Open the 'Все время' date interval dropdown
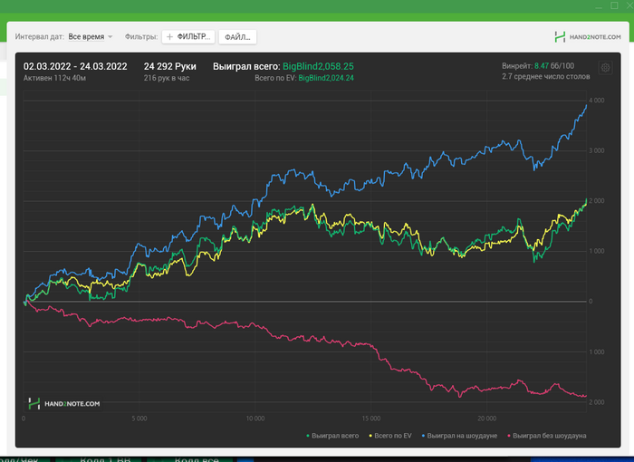 pos(91,37)
